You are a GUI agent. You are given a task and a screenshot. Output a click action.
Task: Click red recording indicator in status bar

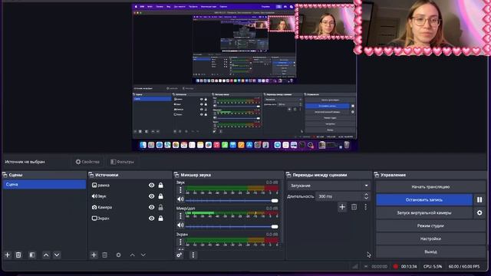(x=396, y=266)
